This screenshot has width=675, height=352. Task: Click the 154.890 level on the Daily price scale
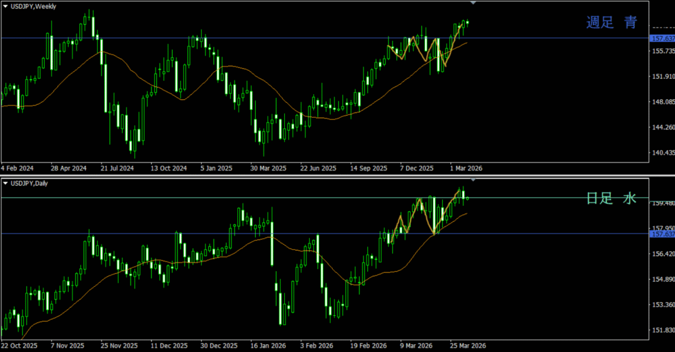tap(662, 280)
